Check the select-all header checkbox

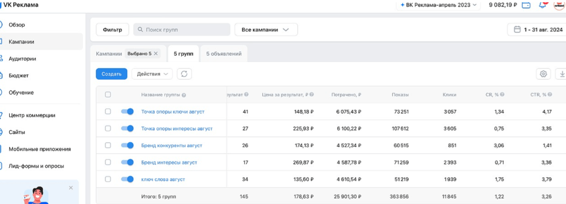coord(108,95)
